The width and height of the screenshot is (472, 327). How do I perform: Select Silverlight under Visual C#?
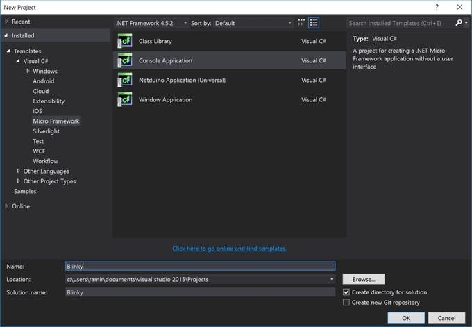[47, 131]
